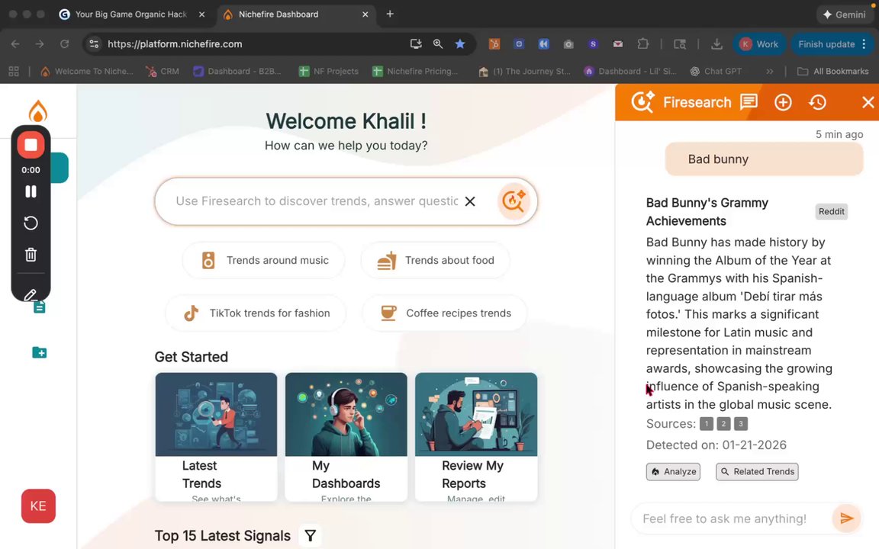Screen dimensions: 879x549
Task: Click the Related Trends button
Action: click(758, 472)
